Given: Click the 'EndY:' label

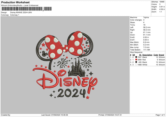Looking at the screenshot, I should click(133, 40).
